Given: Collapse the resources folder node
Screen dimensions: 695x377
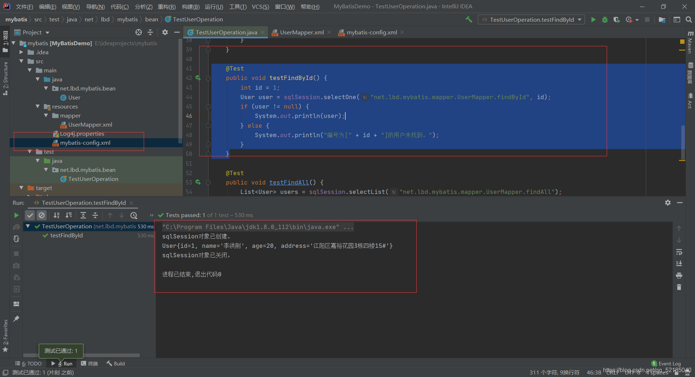Looking at the screenshot, I should (38, 106).
